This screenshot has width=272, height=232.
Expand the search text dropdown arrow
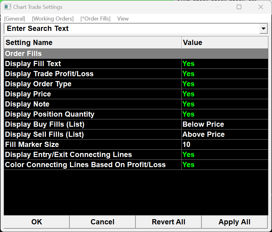point(263,28)
